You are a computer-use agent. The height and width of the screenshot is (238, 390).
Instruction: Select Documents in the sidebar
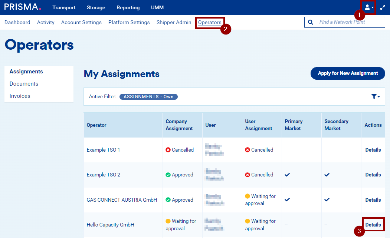pos(24,84)
